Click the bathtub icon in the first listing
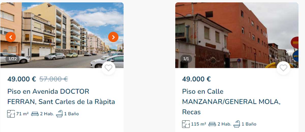The image size is (305, 132). coord(59,114)
